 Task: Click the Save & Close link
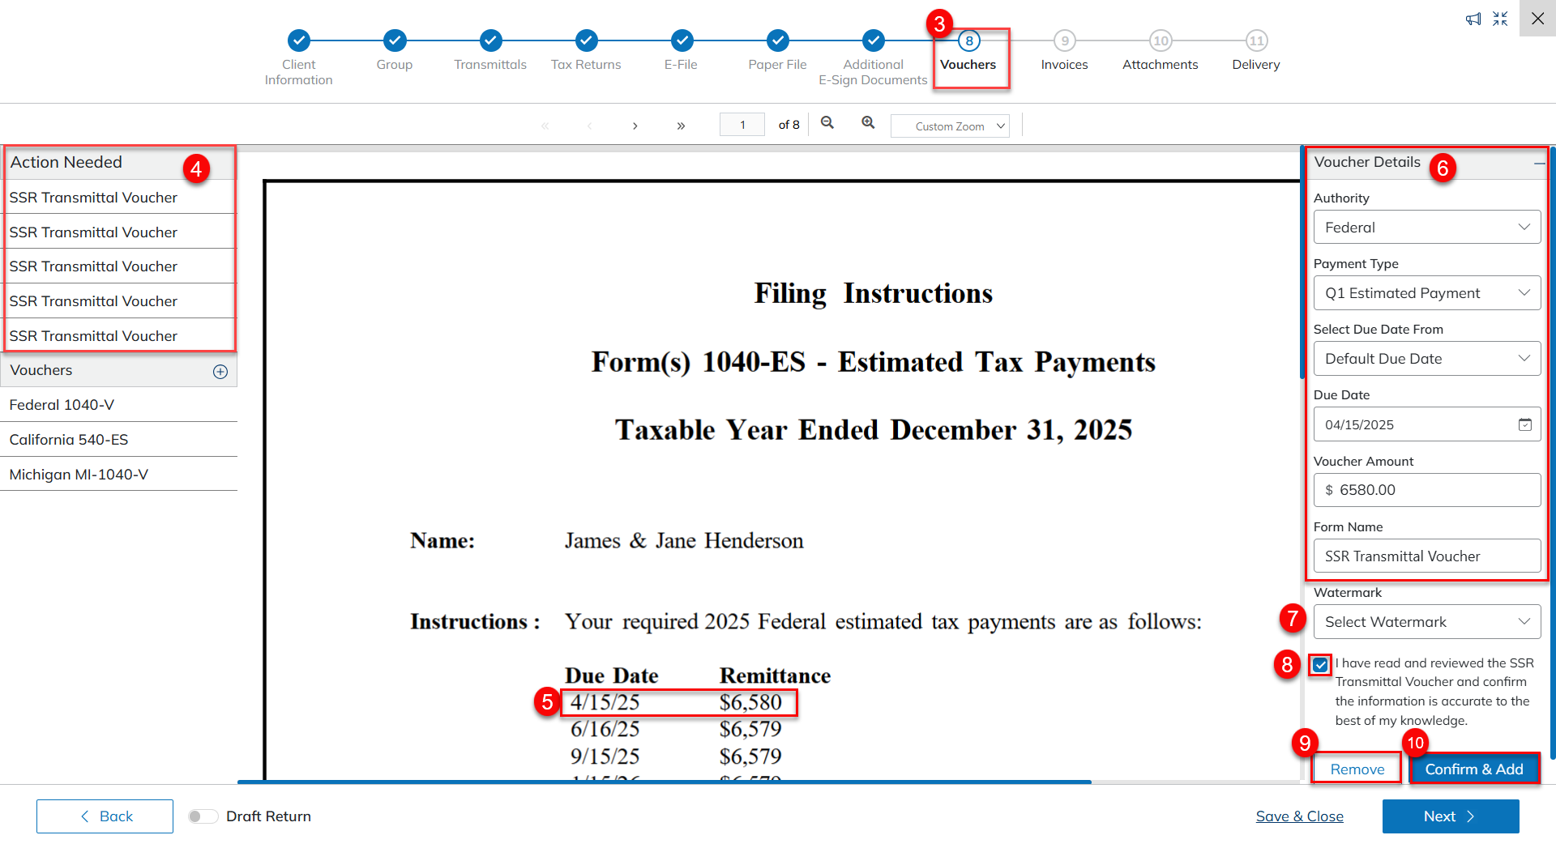1299,816
